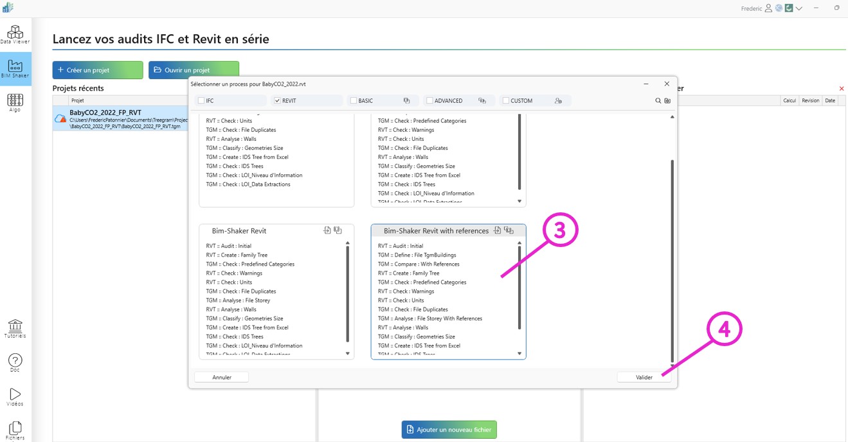This screenshot has width=848, height=442.
Task: Uncheck the REVIT filter checkbox
Action: [277, 101]
